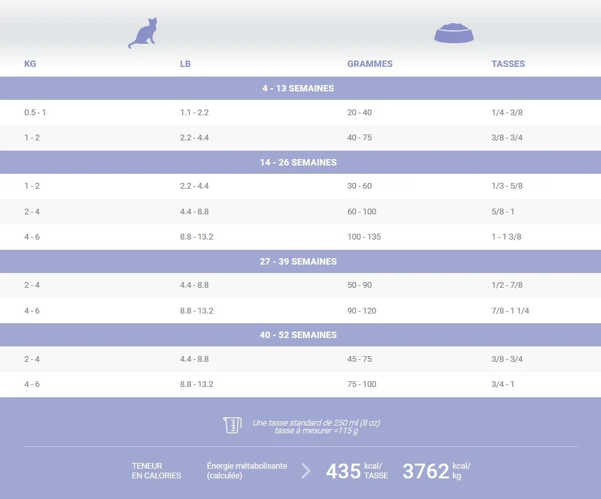The height and width of the screenshot is (499, 601).
Task: Select the 100 - 135 grammes cell
Action: [x=363, y=237]
